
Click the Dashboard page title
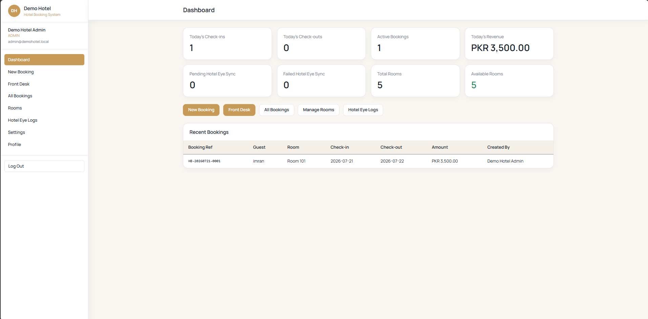coord(199,10)
